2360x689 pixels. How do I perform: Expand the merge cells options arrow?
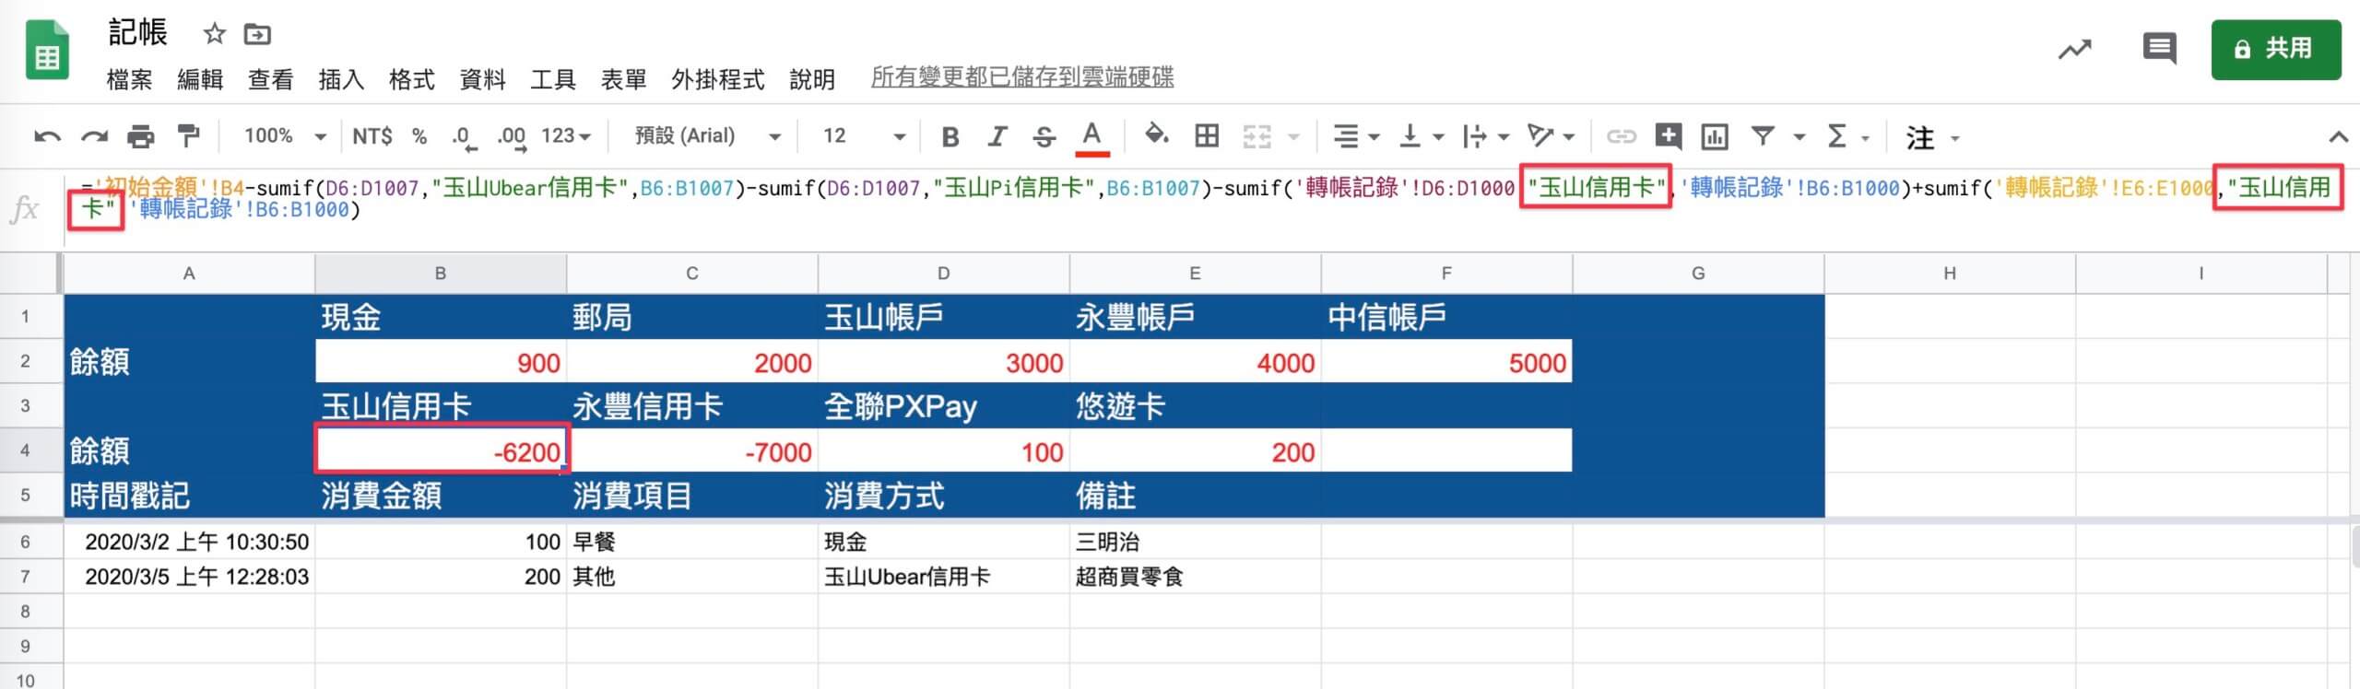pos(1293,137)
